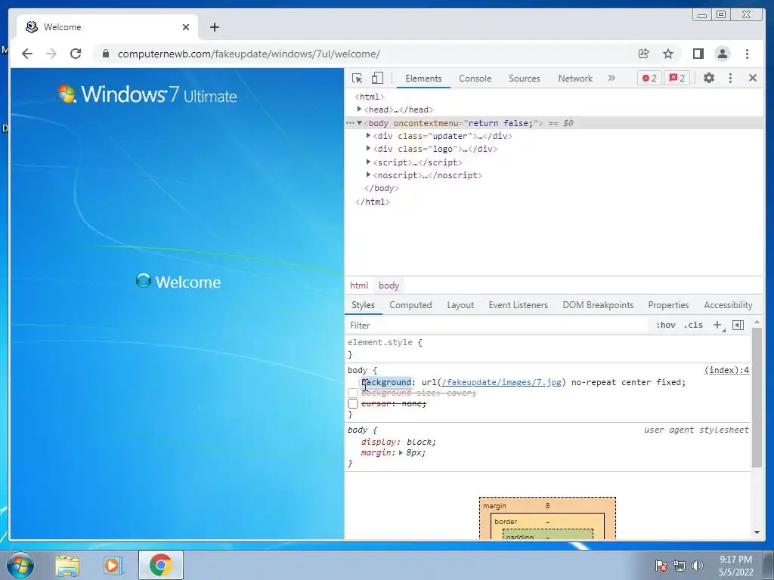
Task: Select html in the breadcrumb bar
Action: [x=359, y=285]
